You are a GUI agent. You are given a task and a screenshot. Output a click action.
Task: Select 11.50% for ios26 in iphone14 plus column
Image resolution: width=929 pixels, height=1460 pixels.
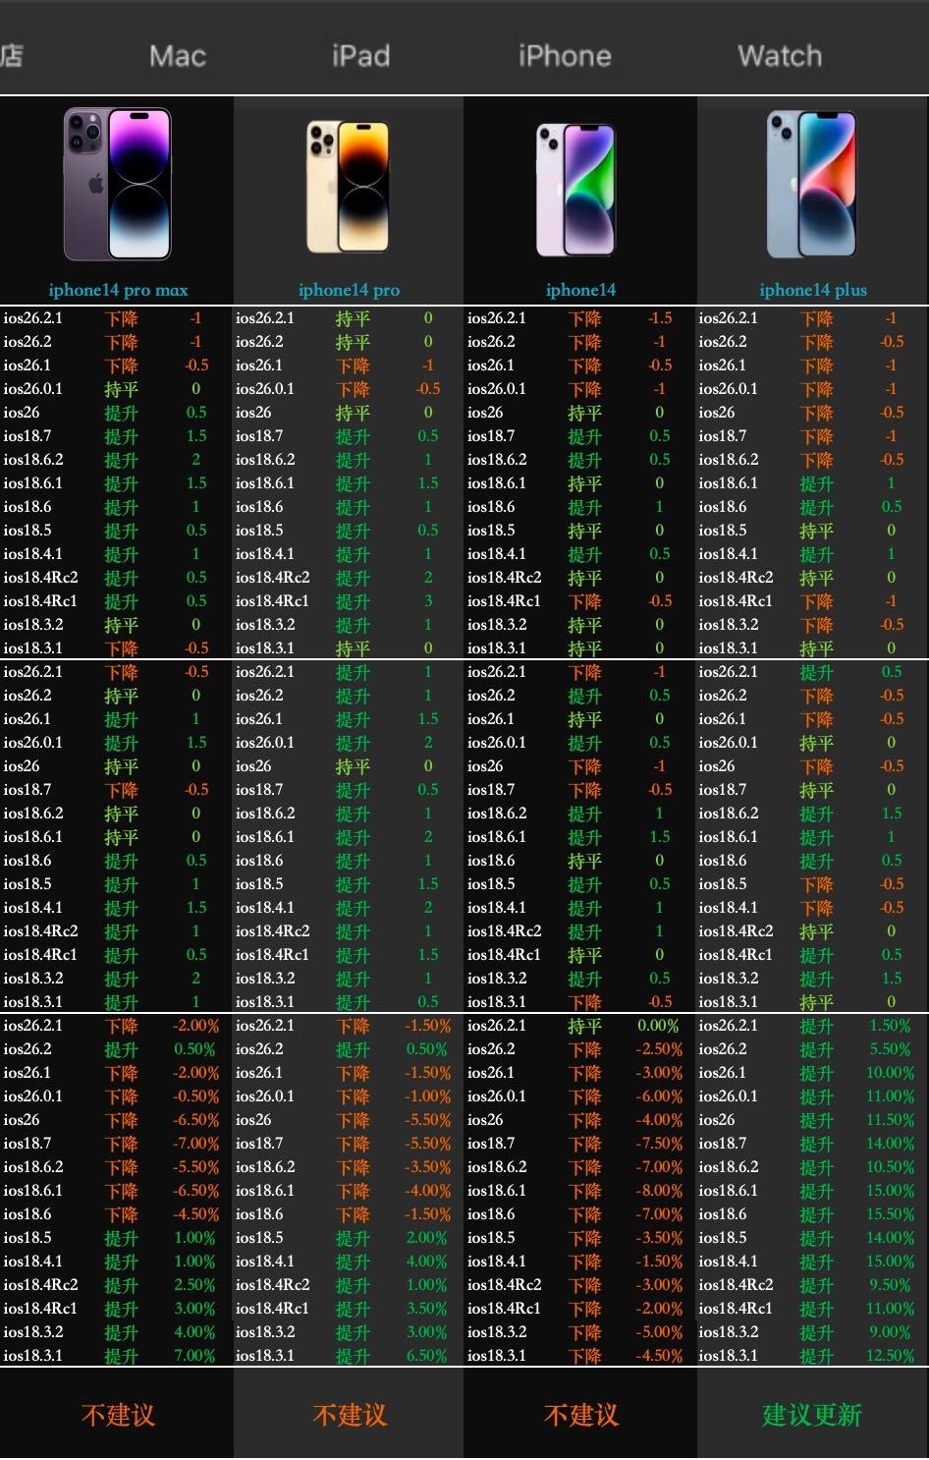[890, 1120]
